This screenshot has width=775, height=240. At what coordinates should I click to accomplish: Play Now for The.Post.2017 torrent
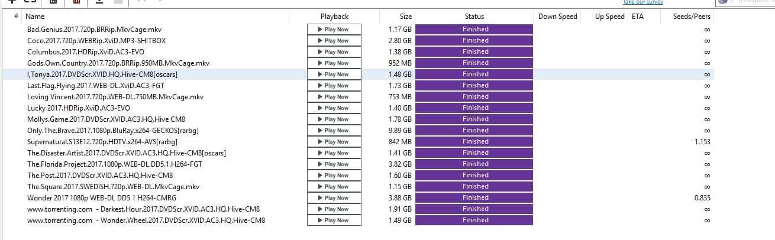click(334, 175)
